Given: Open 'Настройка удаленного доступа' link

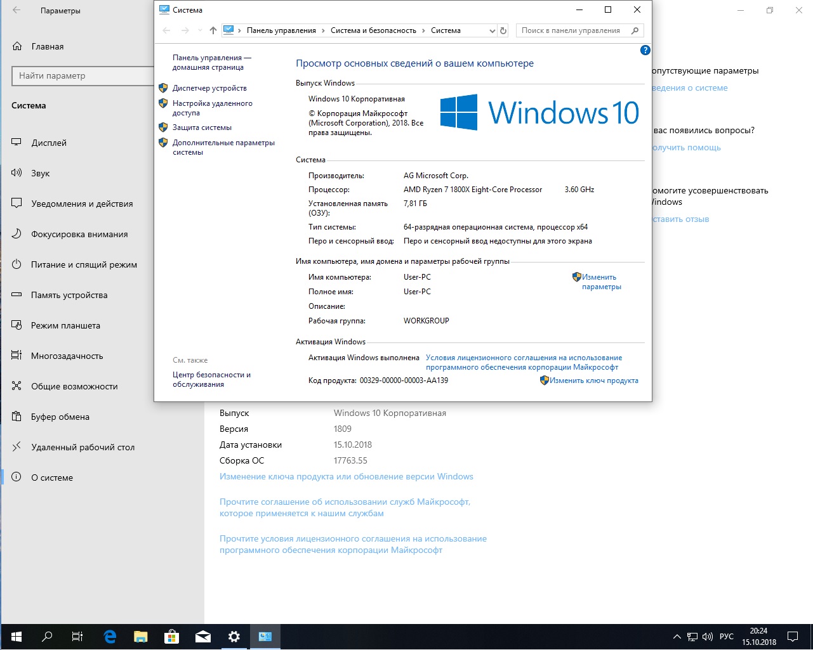Looking at the screenshot, I should pos(212,108).
